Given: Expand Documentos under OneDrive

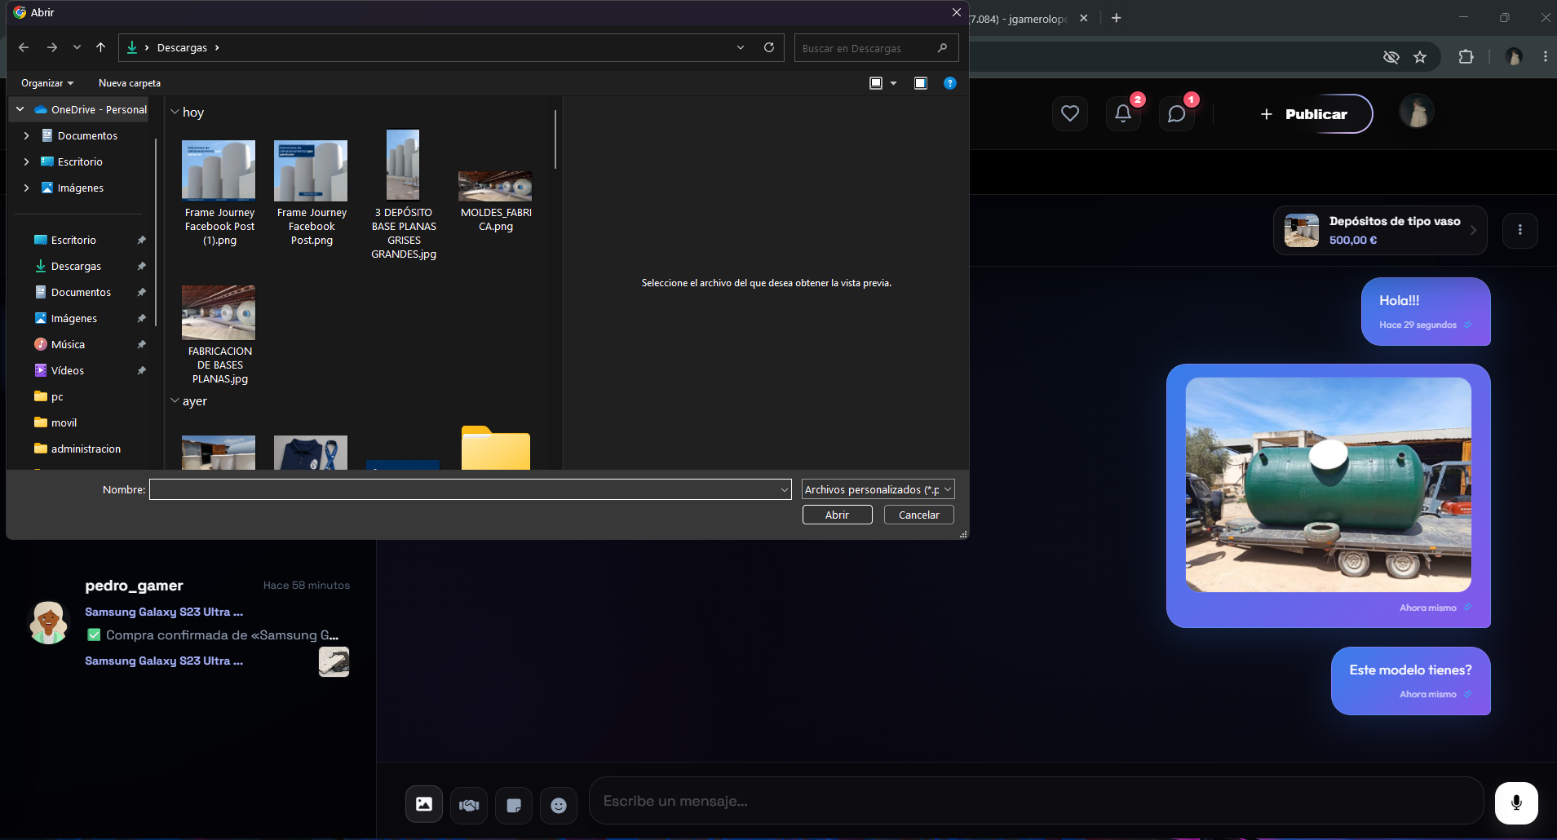Looking at the screenshot, I should point(26,135).
